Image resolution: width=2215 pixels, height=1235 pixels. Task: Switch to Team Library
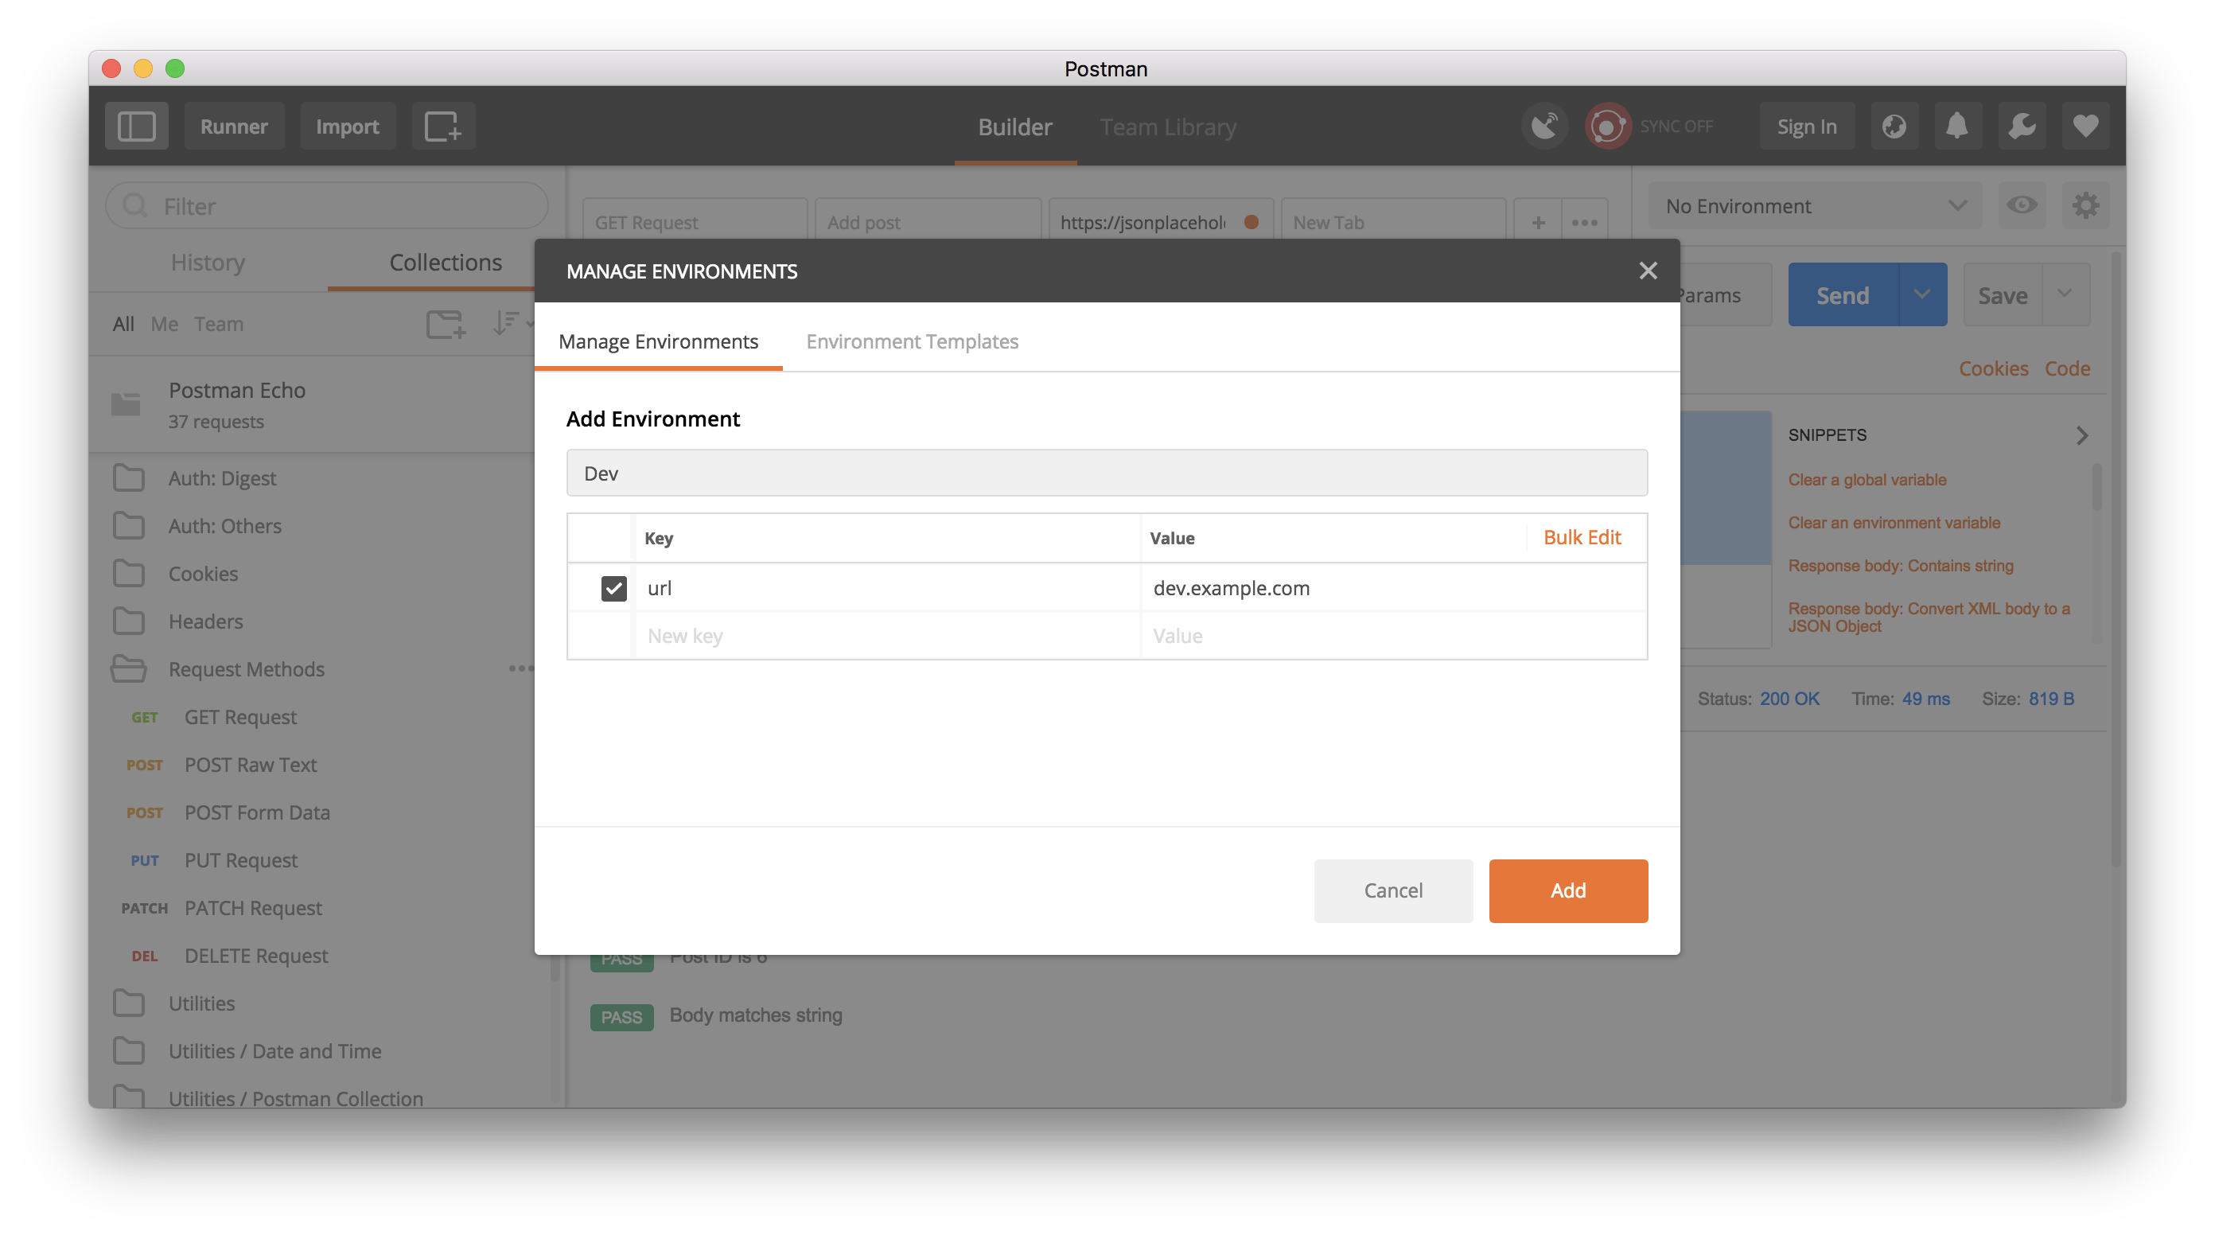pos(1168,127)
